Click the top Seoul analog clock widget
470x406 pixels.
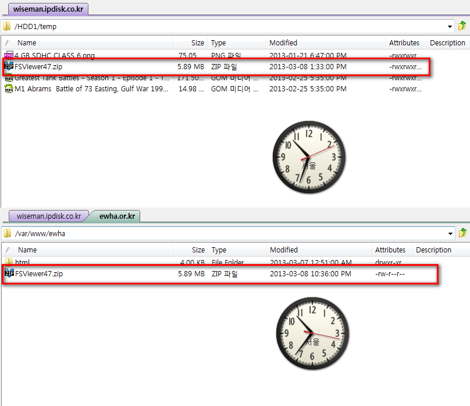(x=309, y=157)
